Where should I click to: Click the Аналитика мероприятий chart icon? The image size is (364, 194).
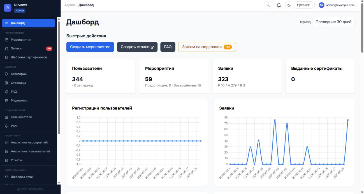(x=7, y=143)
